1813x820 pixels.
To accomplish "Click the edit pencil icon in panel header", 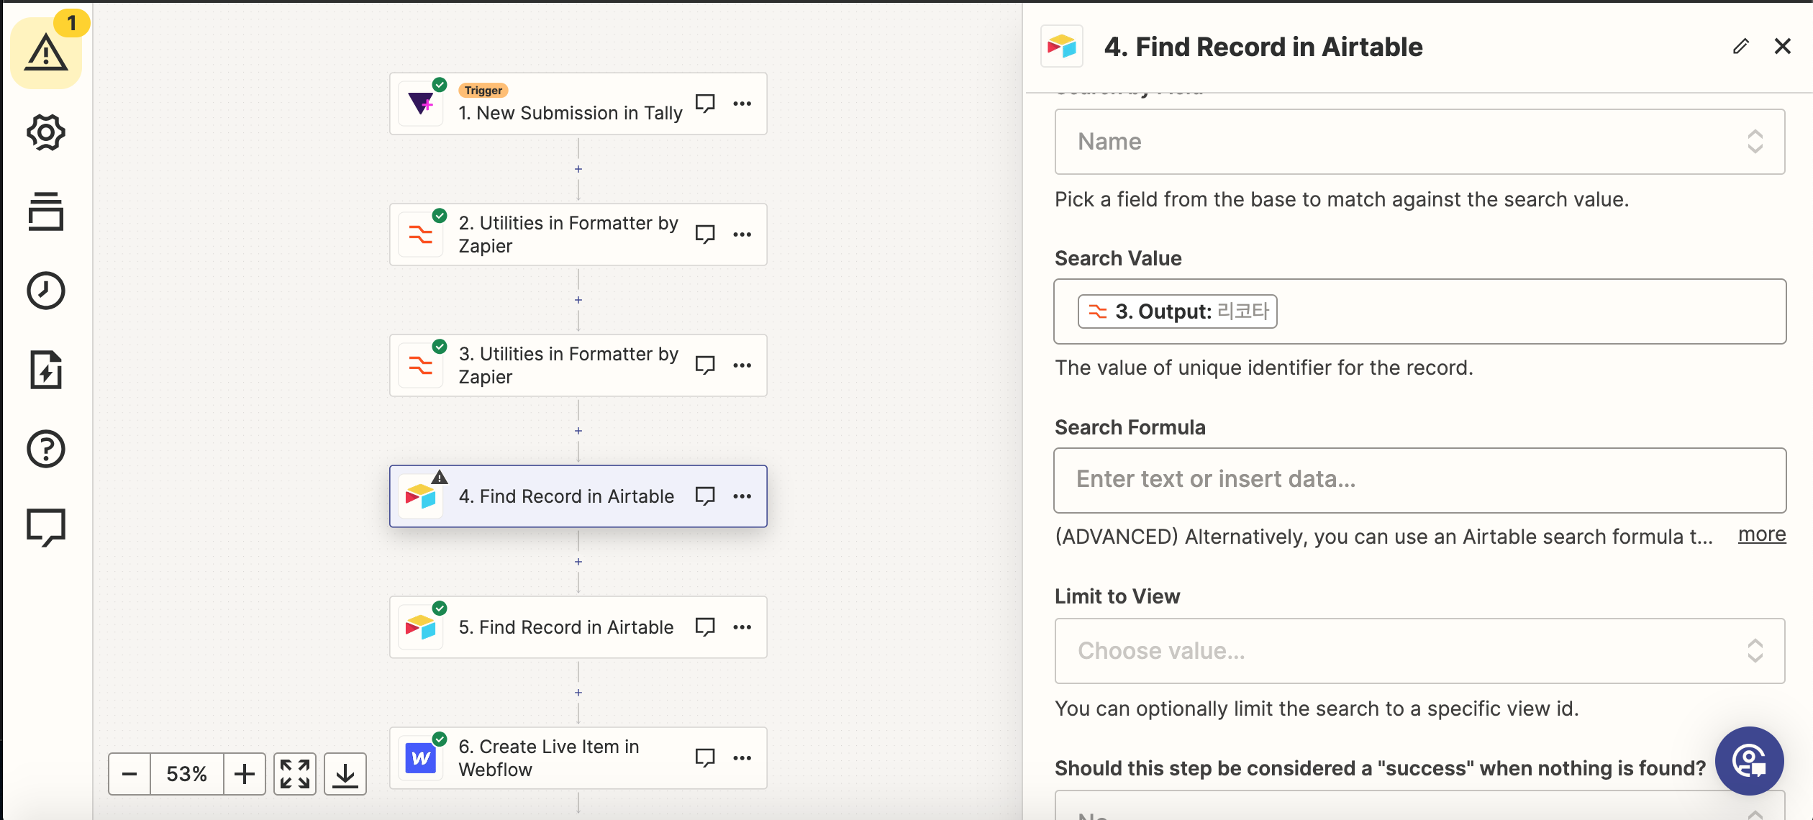I will tap(1739, 46).
